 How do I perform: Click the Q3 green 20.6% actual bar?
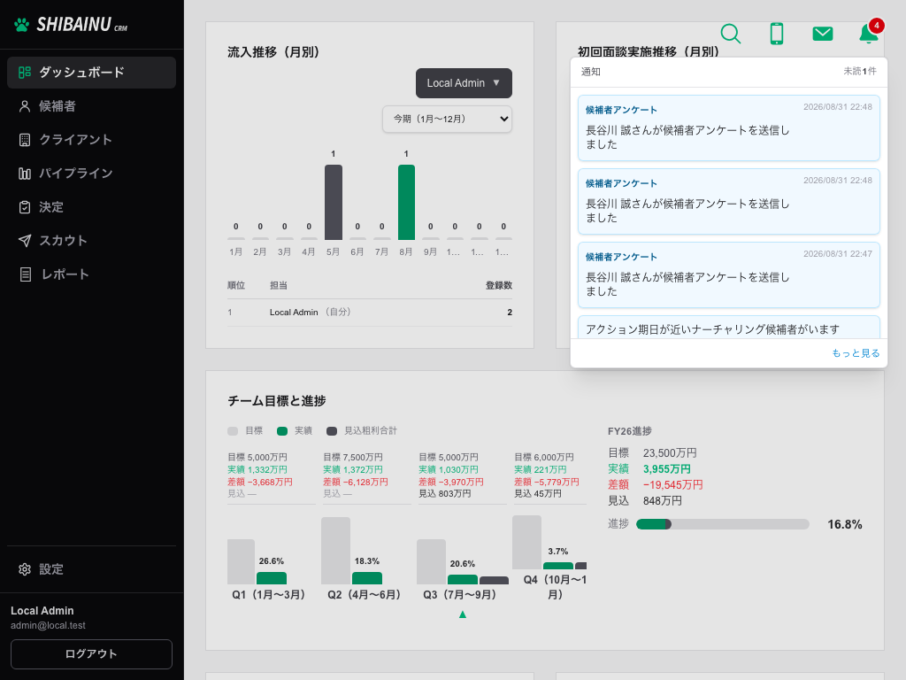463,579
